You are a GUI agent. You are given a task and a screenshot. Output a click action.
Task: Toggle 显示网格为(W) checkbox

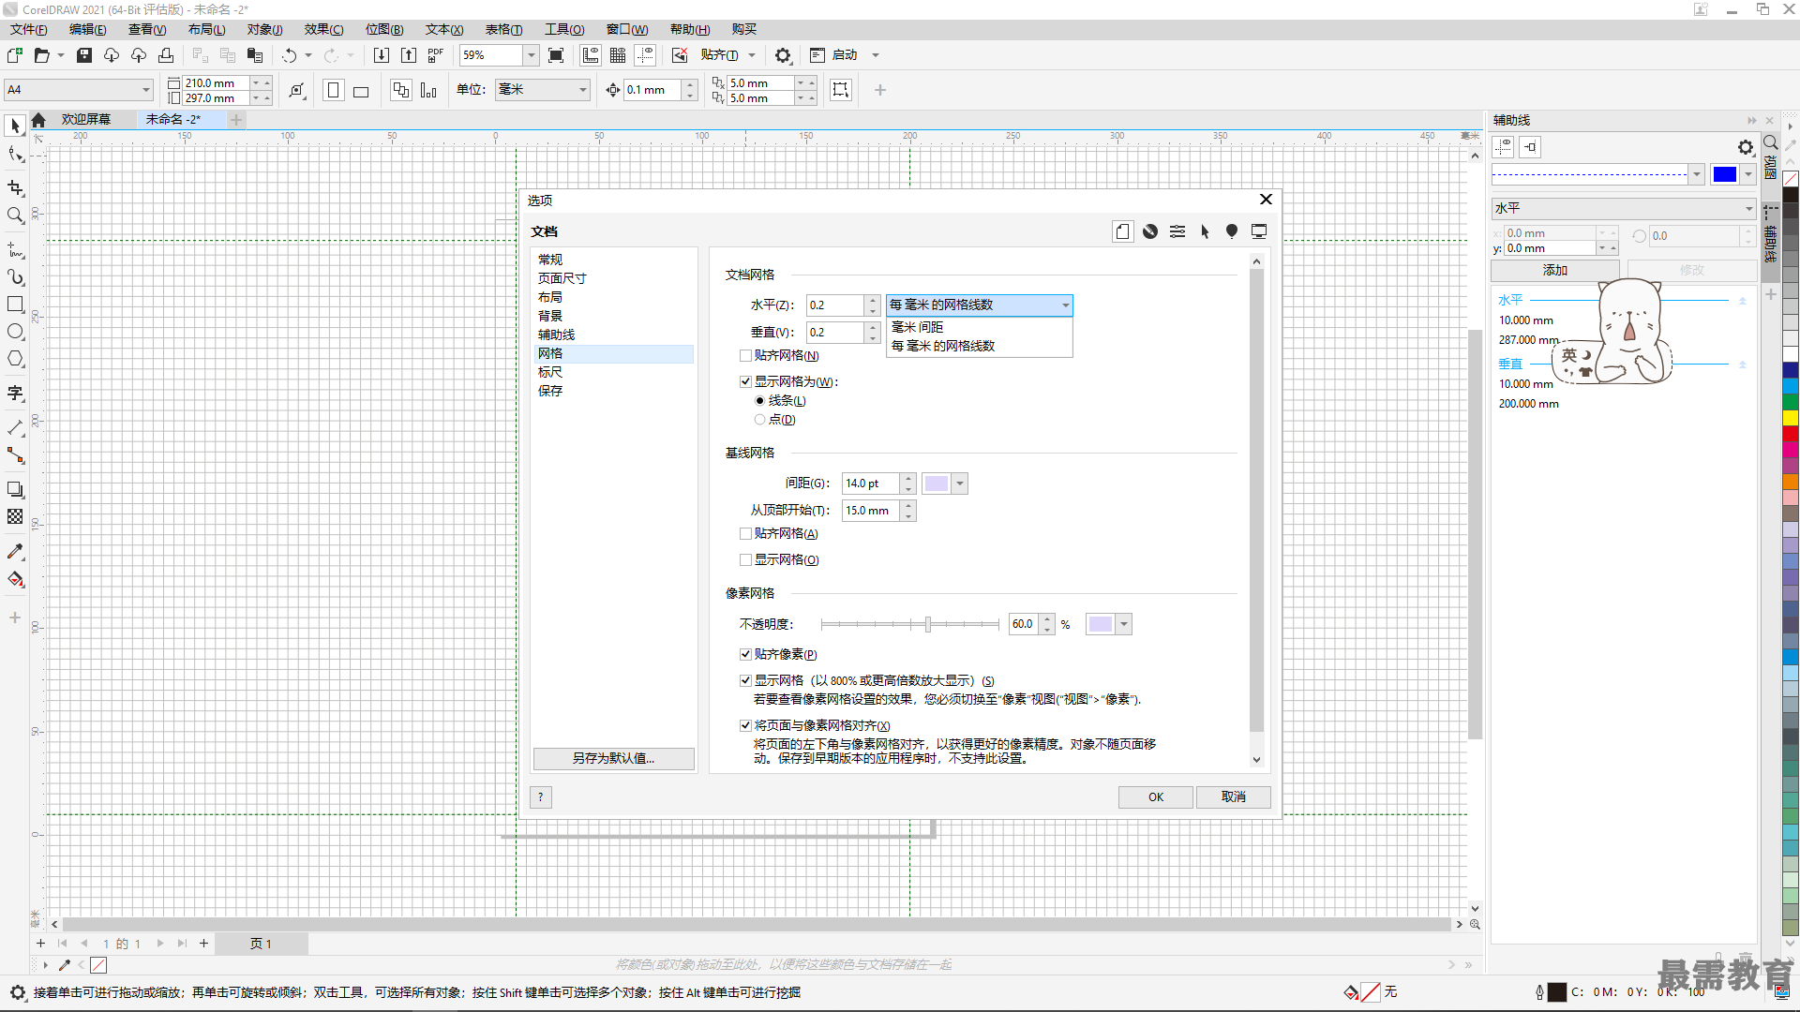point(746,382)
